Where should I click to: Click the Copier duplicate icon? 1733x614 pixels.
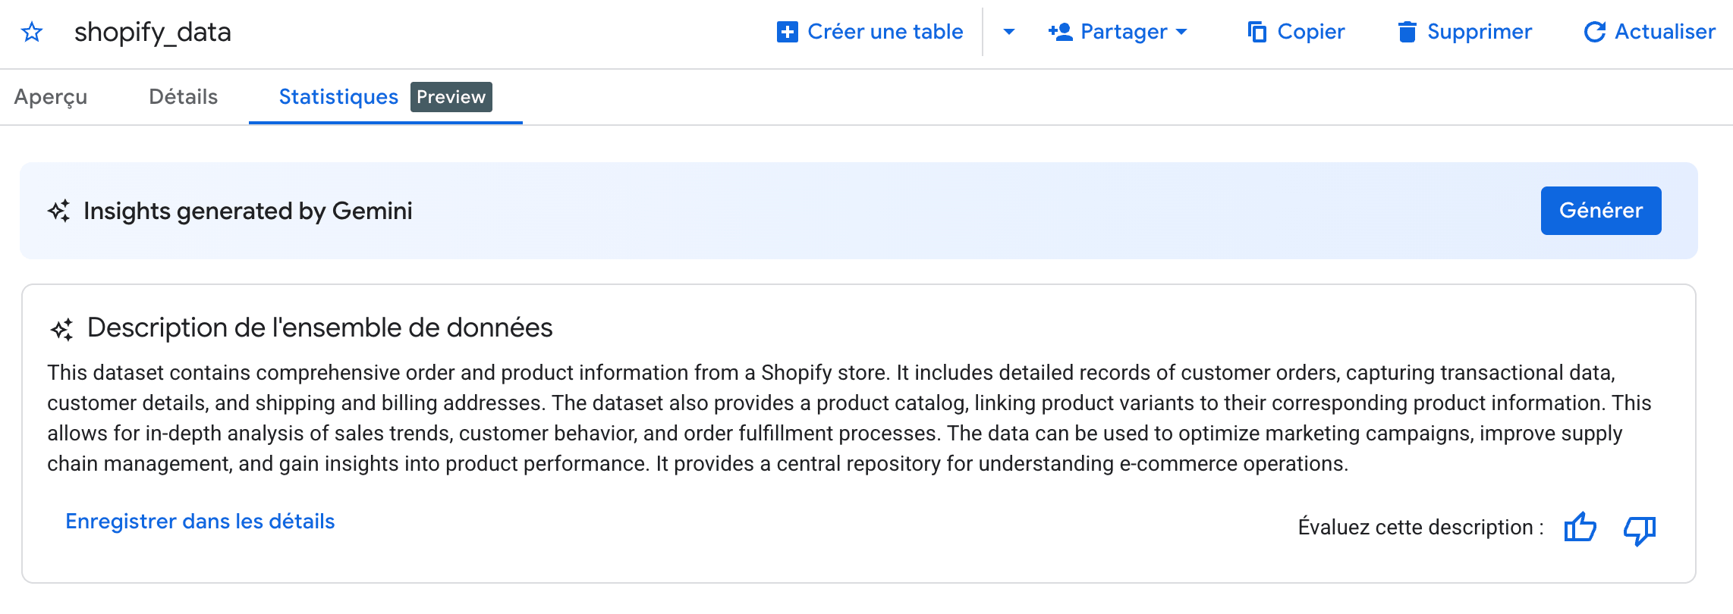coord(1257,32)
